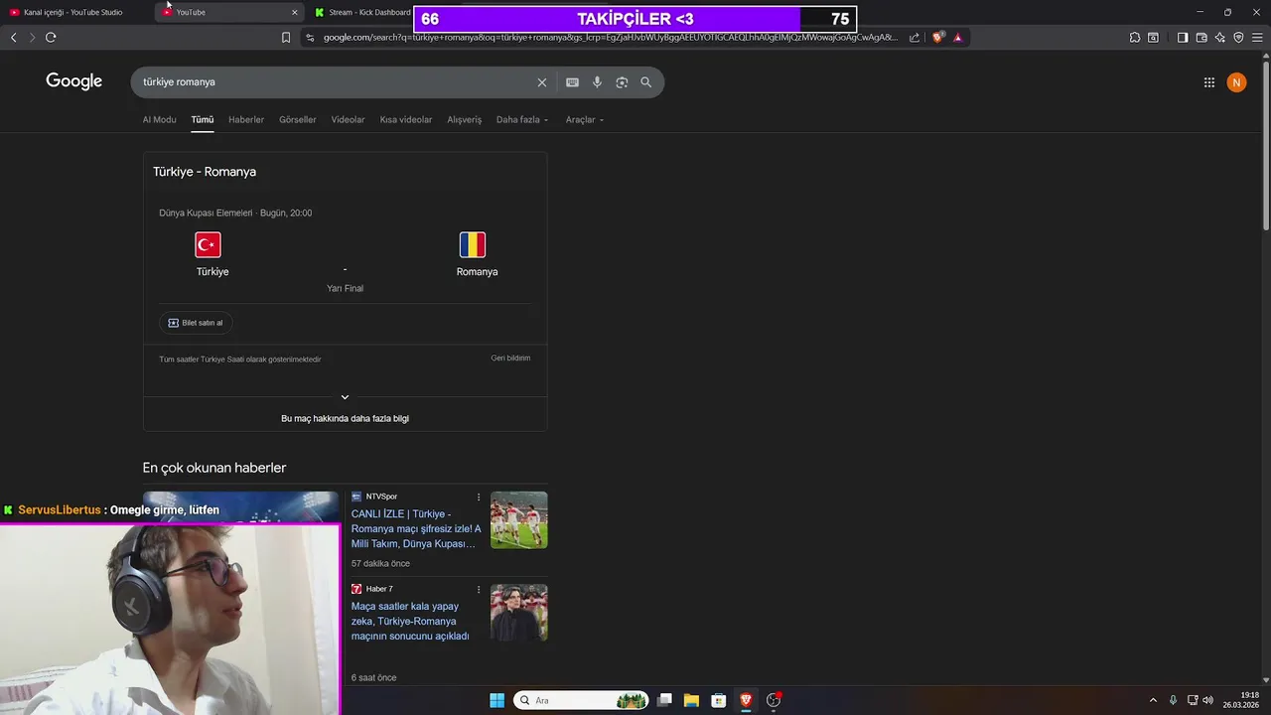1271x715 pixels.
Task: Reload the page
Action: 51,38
